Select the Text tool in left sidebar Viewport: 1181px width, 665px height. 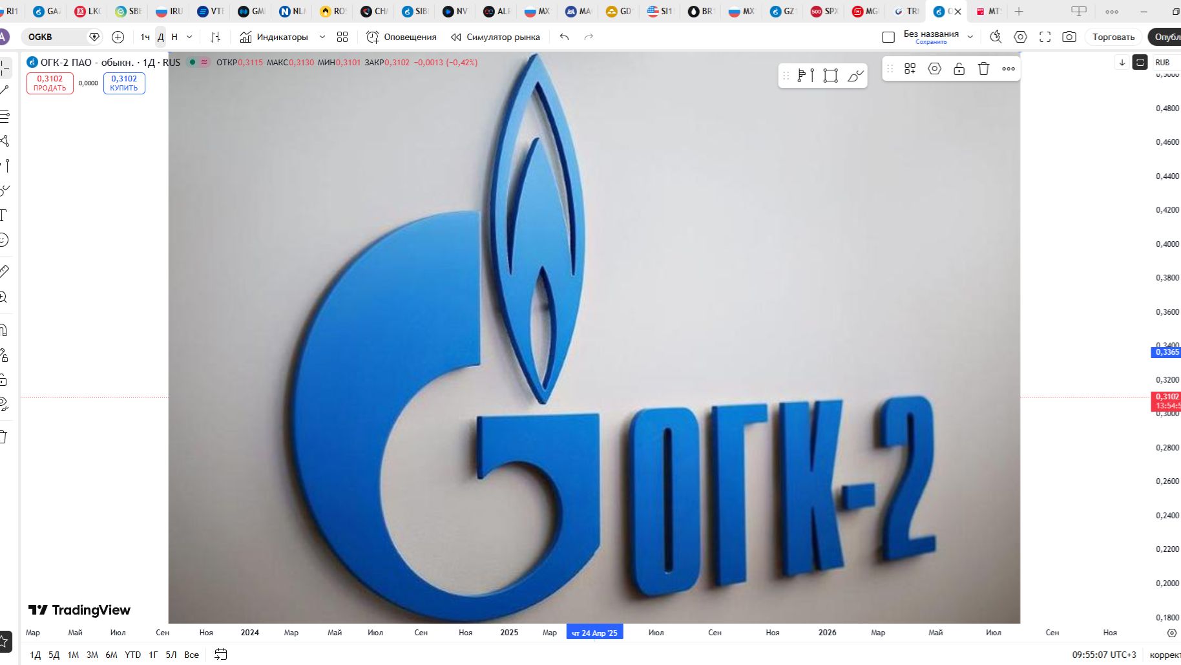click(3, 215)
